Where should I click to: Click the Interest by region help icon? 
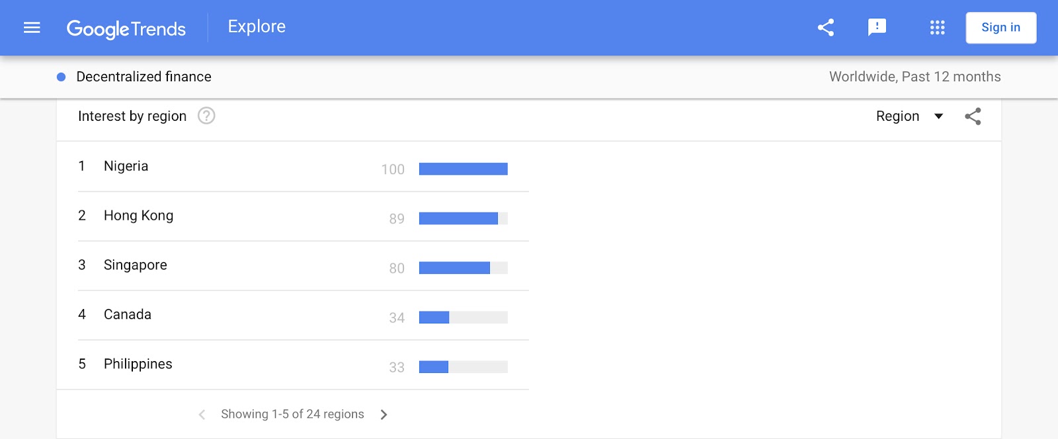coord(206,116)
